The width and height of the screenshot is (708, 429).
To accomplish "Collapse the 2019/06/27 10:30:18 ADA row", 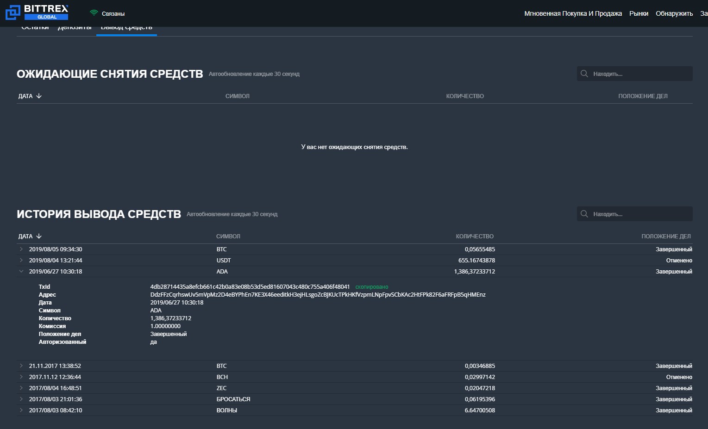I will [x=21, y=271].
